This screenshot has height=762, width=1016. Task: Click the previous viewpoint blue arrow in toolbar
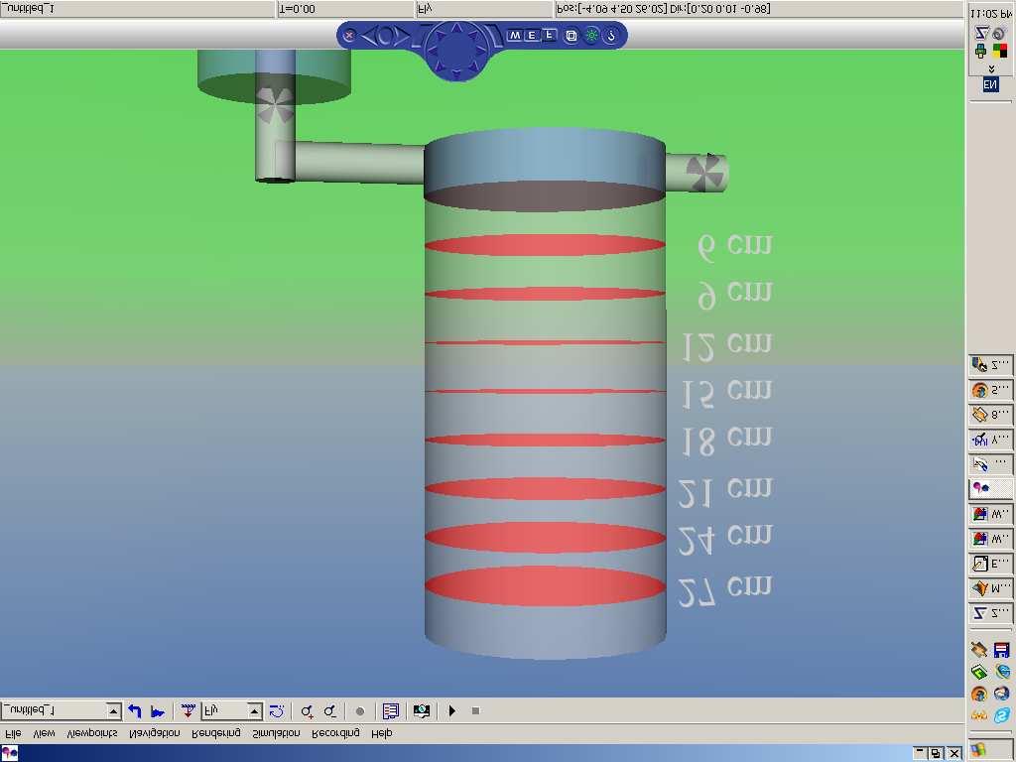coord(134,710)
